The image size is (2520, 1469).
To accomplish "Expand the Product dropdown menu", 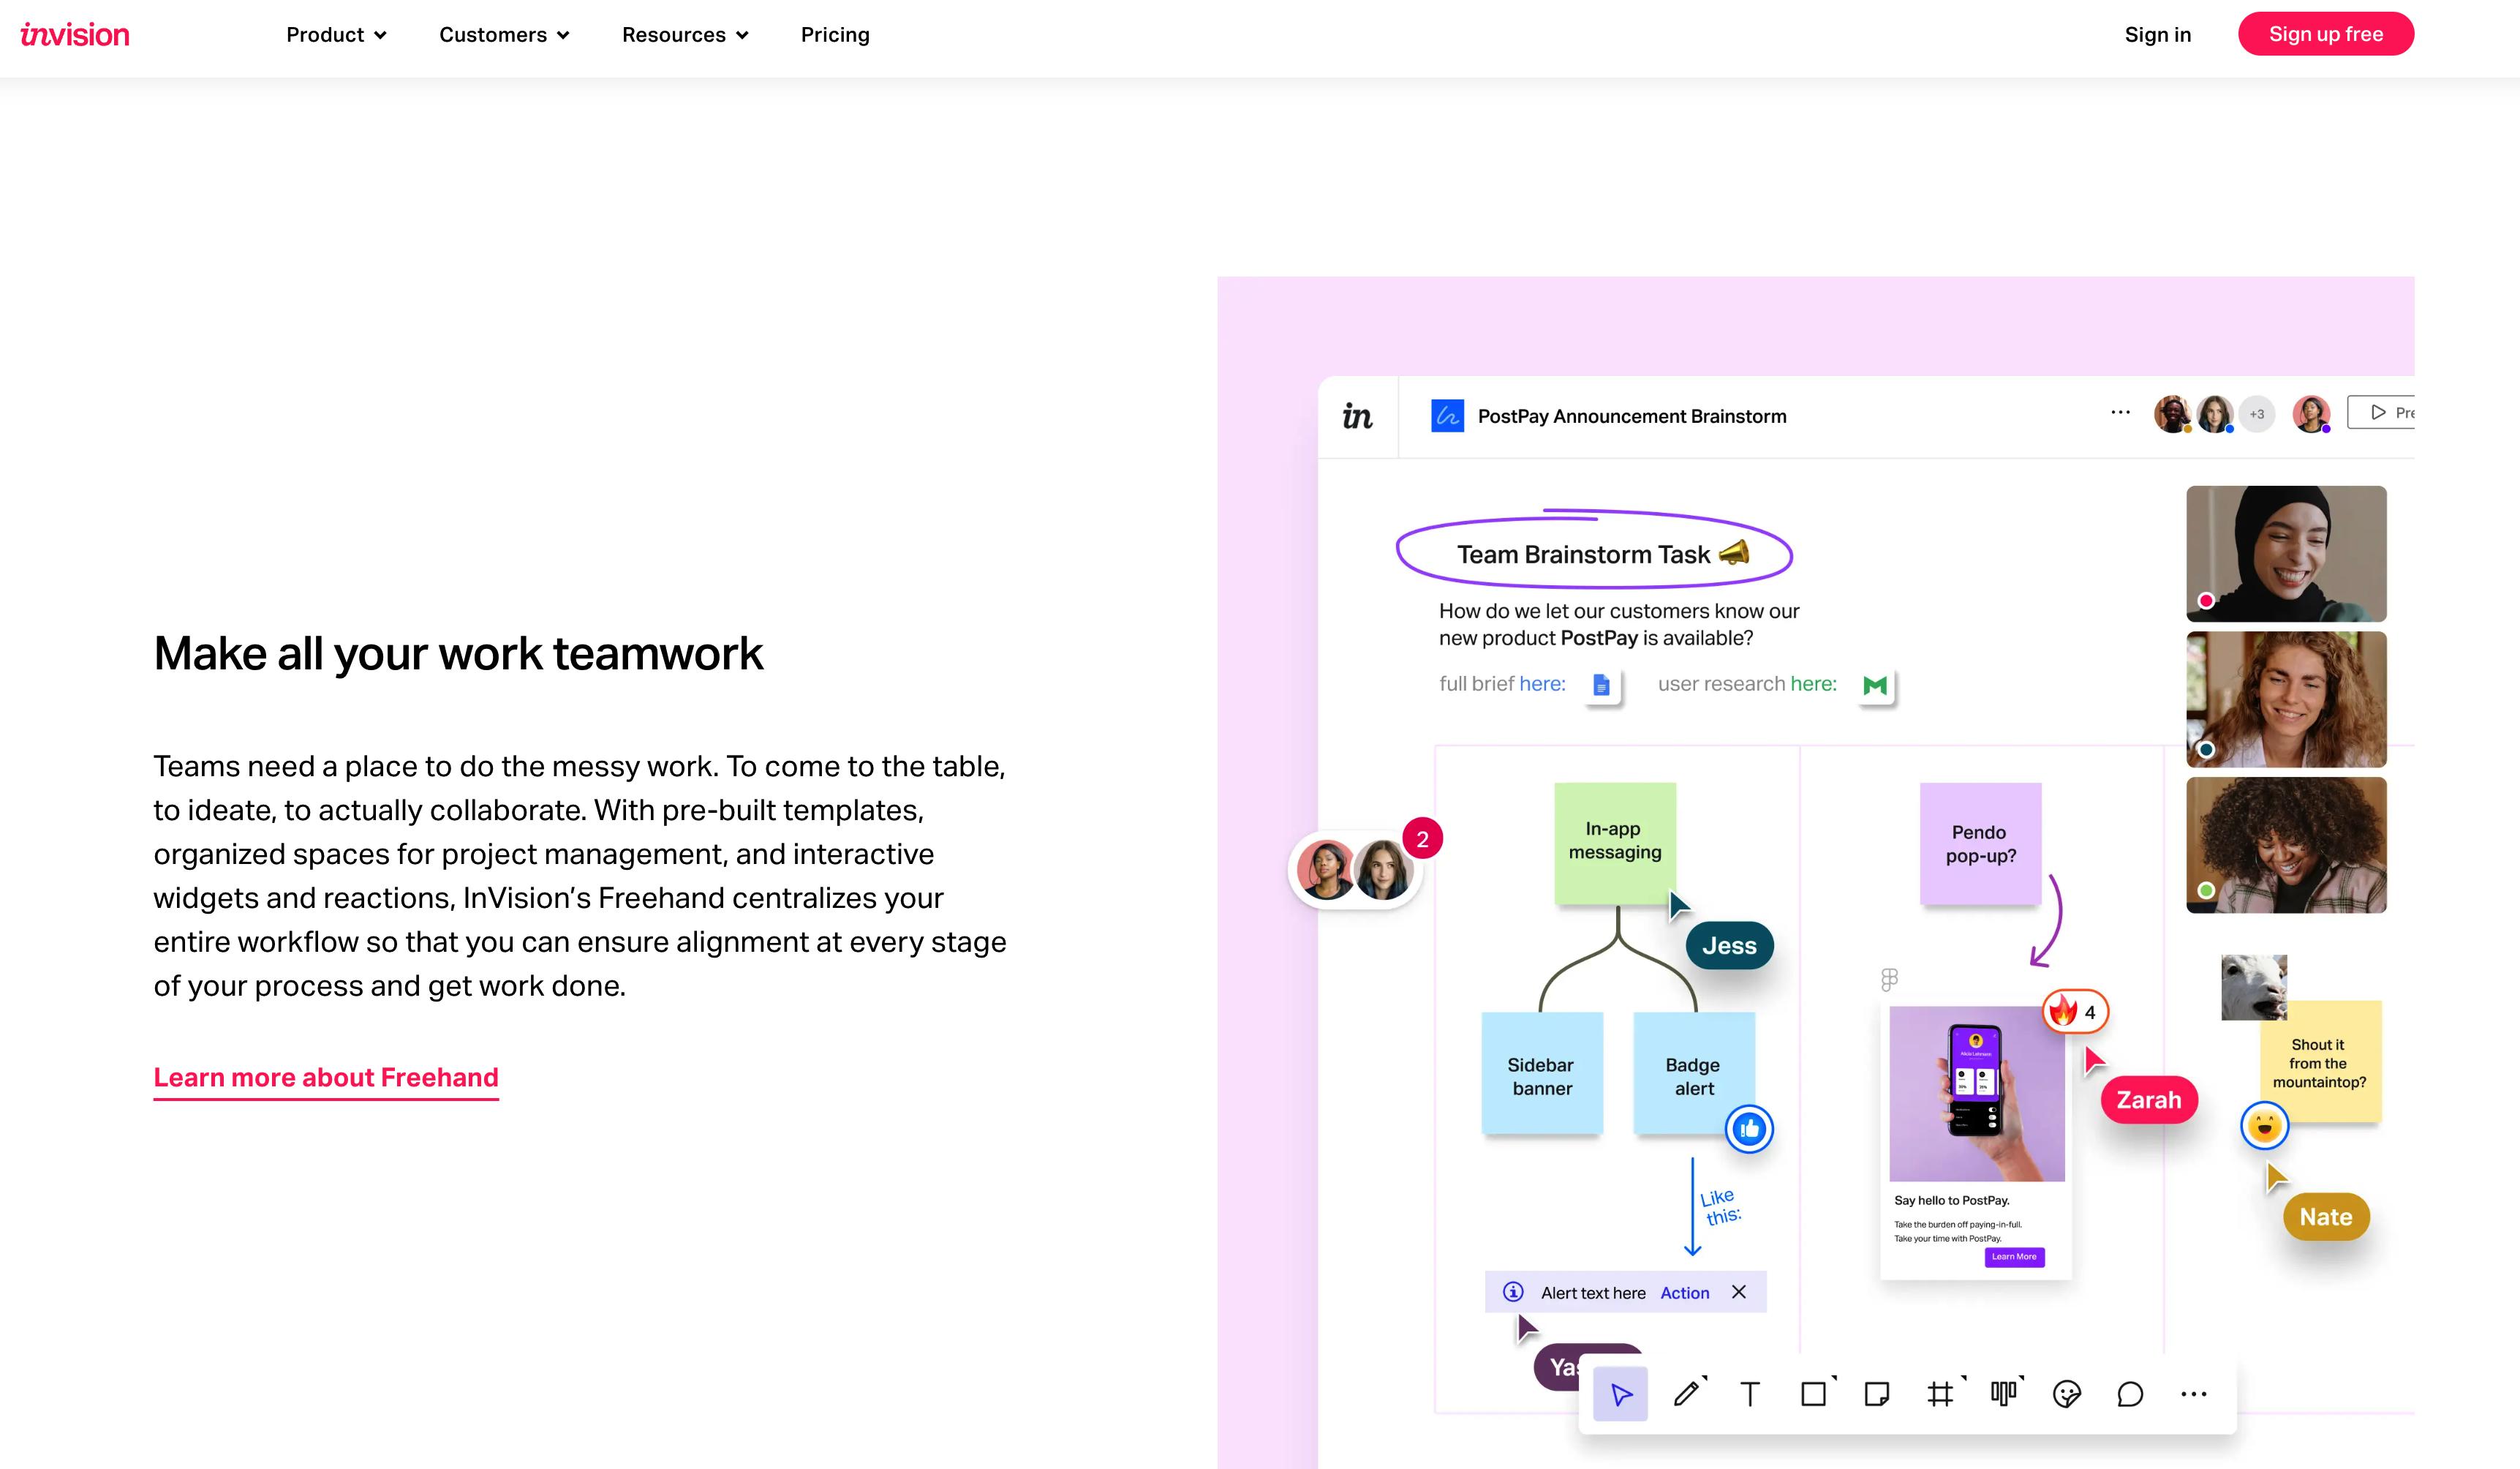I will click(x=336, y=35).
